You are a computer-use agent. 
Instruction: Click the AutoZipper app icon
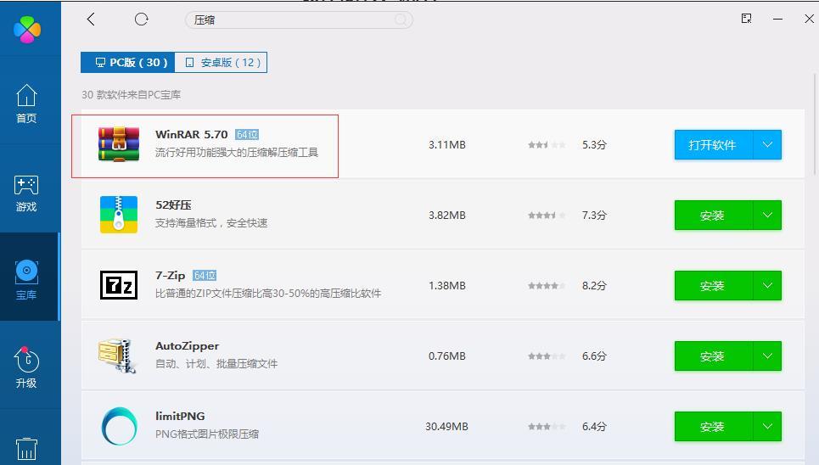tap(118, 356)
